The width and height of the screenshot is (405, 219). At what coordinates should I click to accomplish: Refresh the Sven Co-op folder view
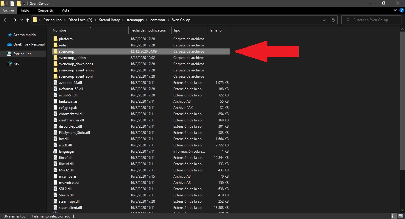tap(333, 20)
